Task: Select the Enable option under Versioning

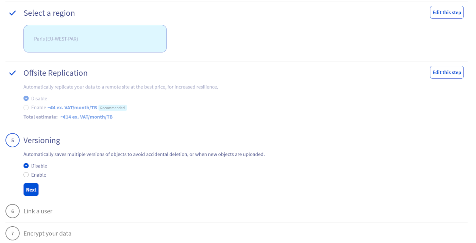Action: [x=26, y=175]
